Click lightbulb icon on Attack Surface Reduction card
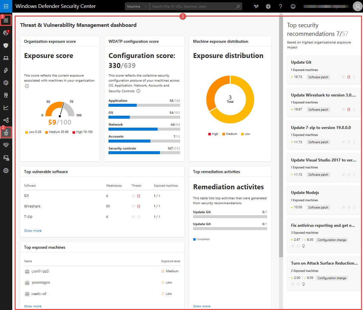 click(x=304, y=284)
